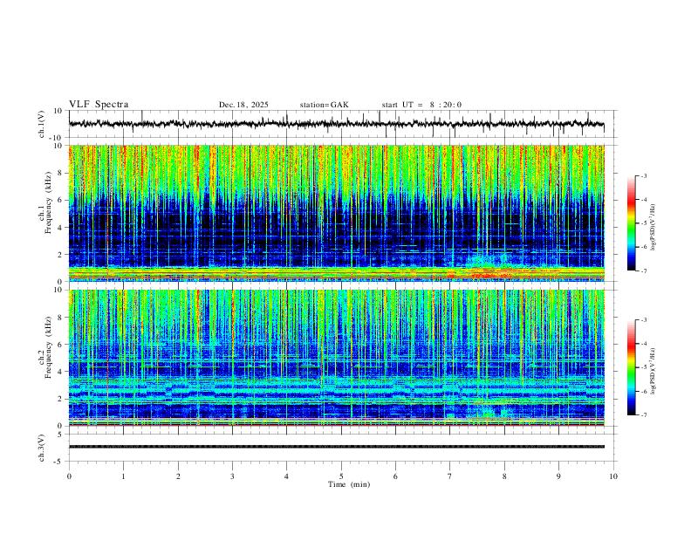Select the date 'Dec. 18, 2025'
Screen dimensions: 691x534
click(243, 105)
